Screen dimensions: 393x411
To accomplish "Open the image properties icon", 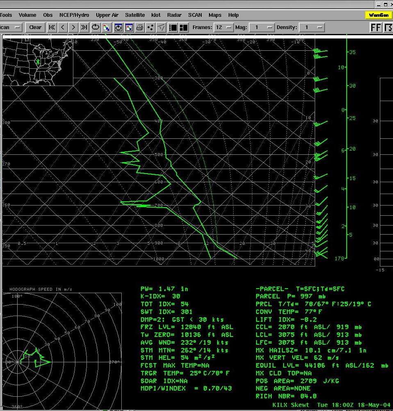I will click(x=129, y=27).
